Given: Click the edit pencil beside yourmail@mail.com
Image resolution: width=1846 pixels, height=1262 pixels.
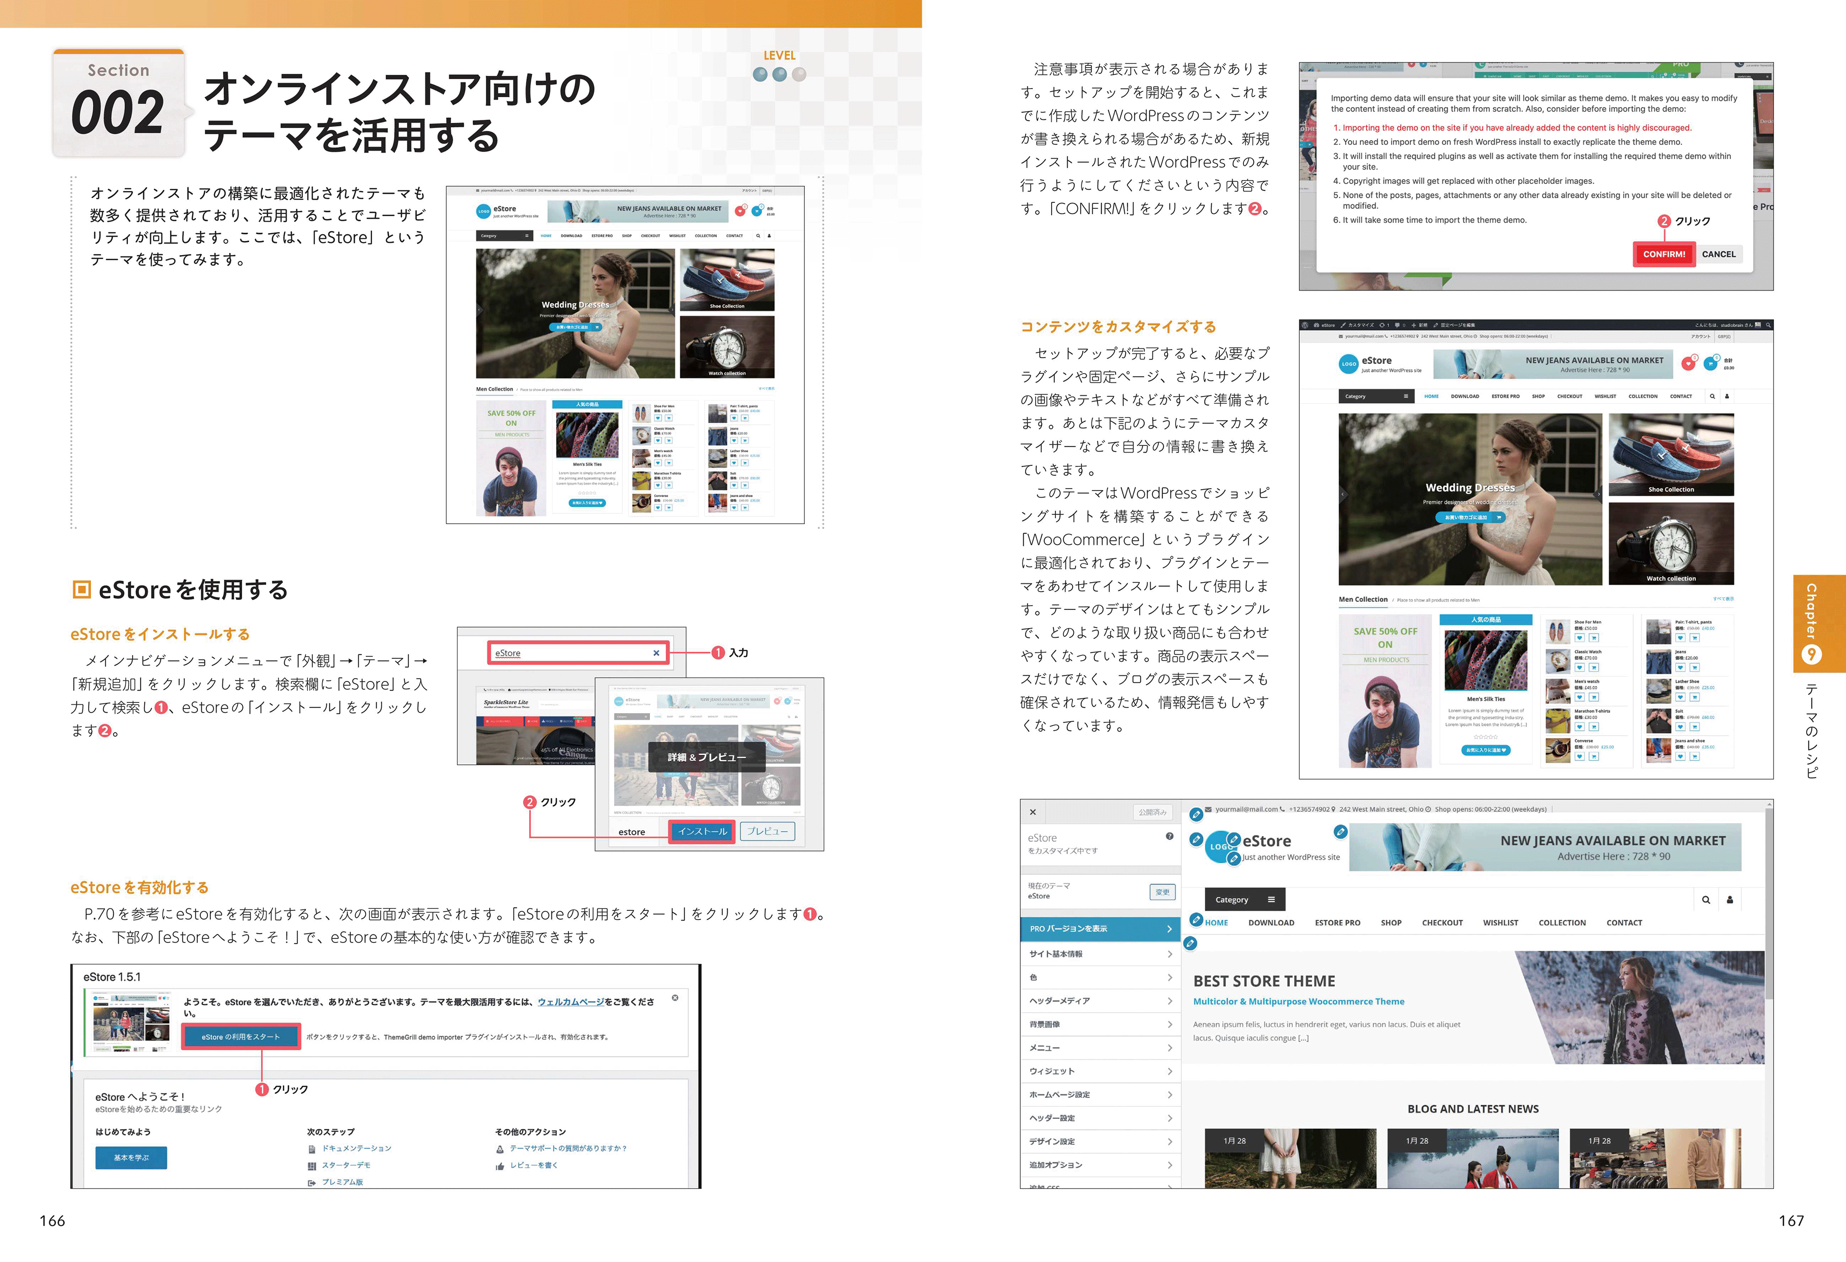Looking at the screenshot, I should [1196, 814].
